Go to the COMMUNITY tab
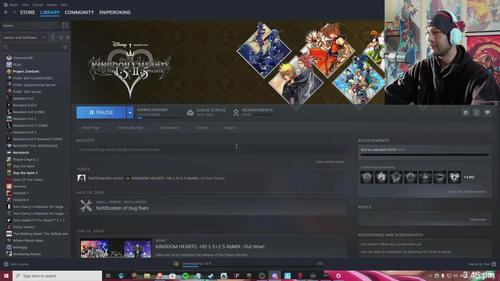Viewport: 500px width, 281px height. [79, 12]
